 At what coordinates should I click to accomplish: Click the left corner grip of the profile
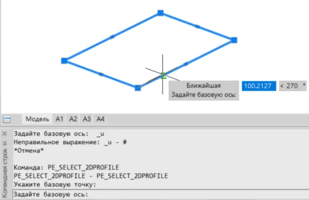click(x=64, y=60)
